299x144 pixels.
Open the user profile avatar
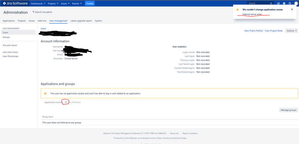point(296,3)
